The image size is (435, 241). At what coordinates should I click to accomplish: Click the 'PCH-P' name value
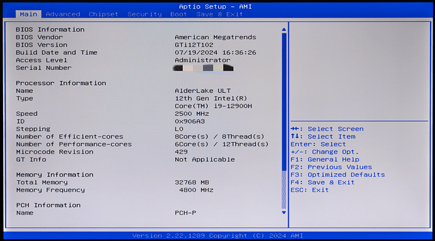click(185, 213)
